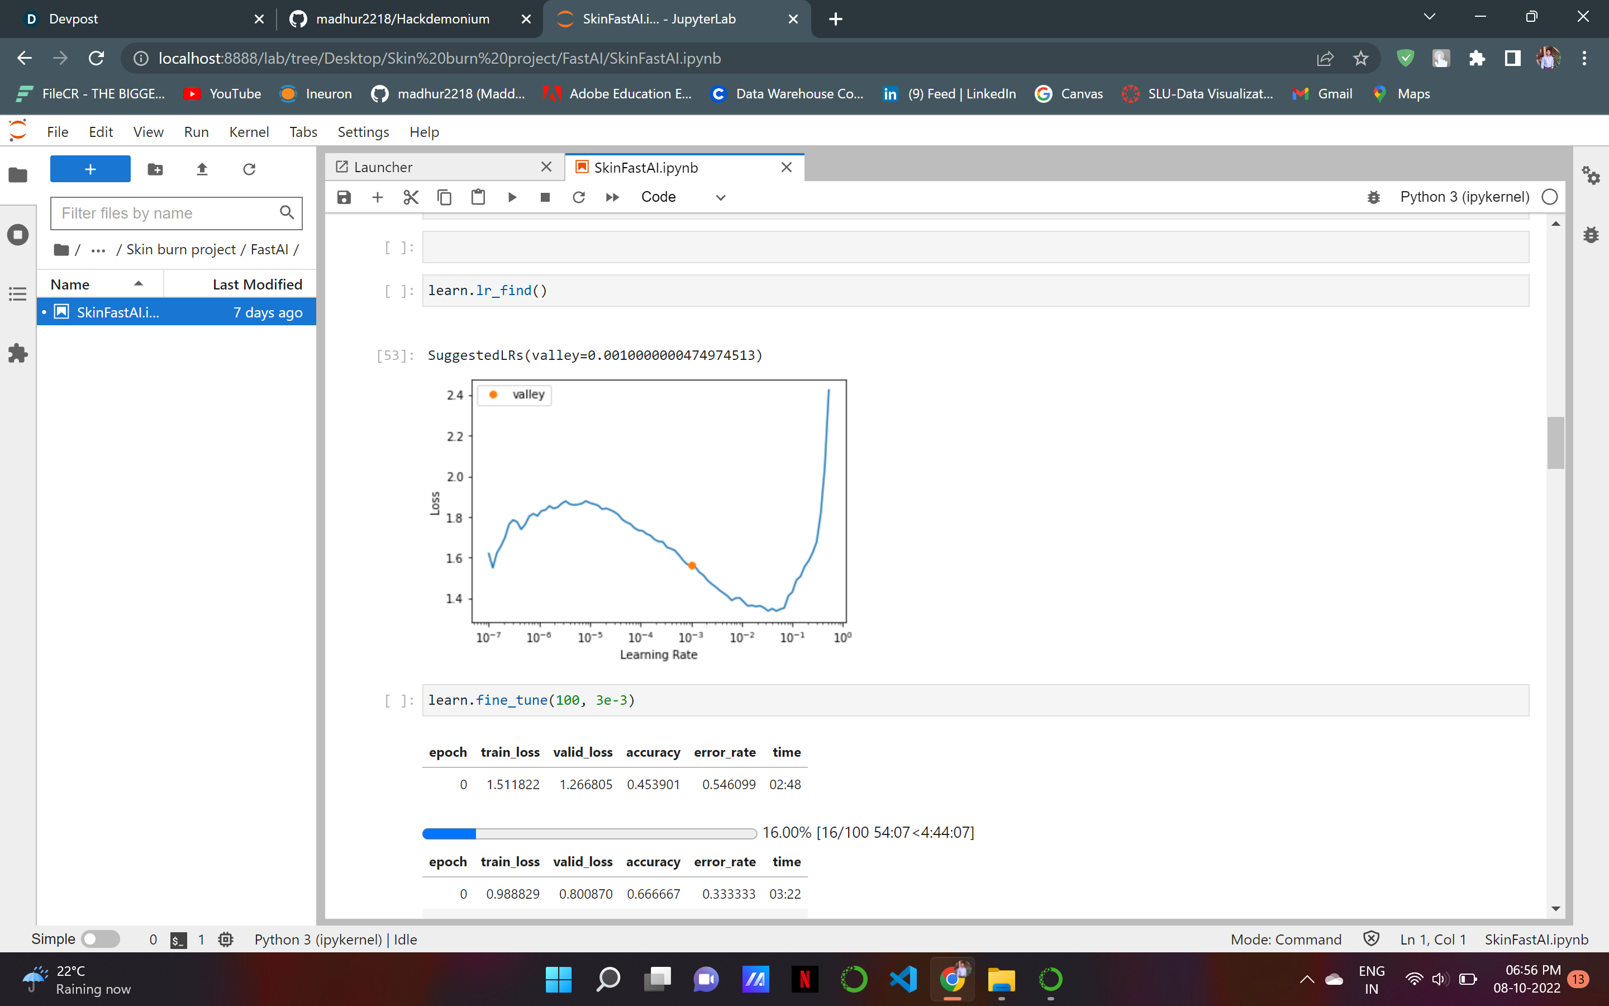Run the selected cell with the play icon

tap(512, 197)
